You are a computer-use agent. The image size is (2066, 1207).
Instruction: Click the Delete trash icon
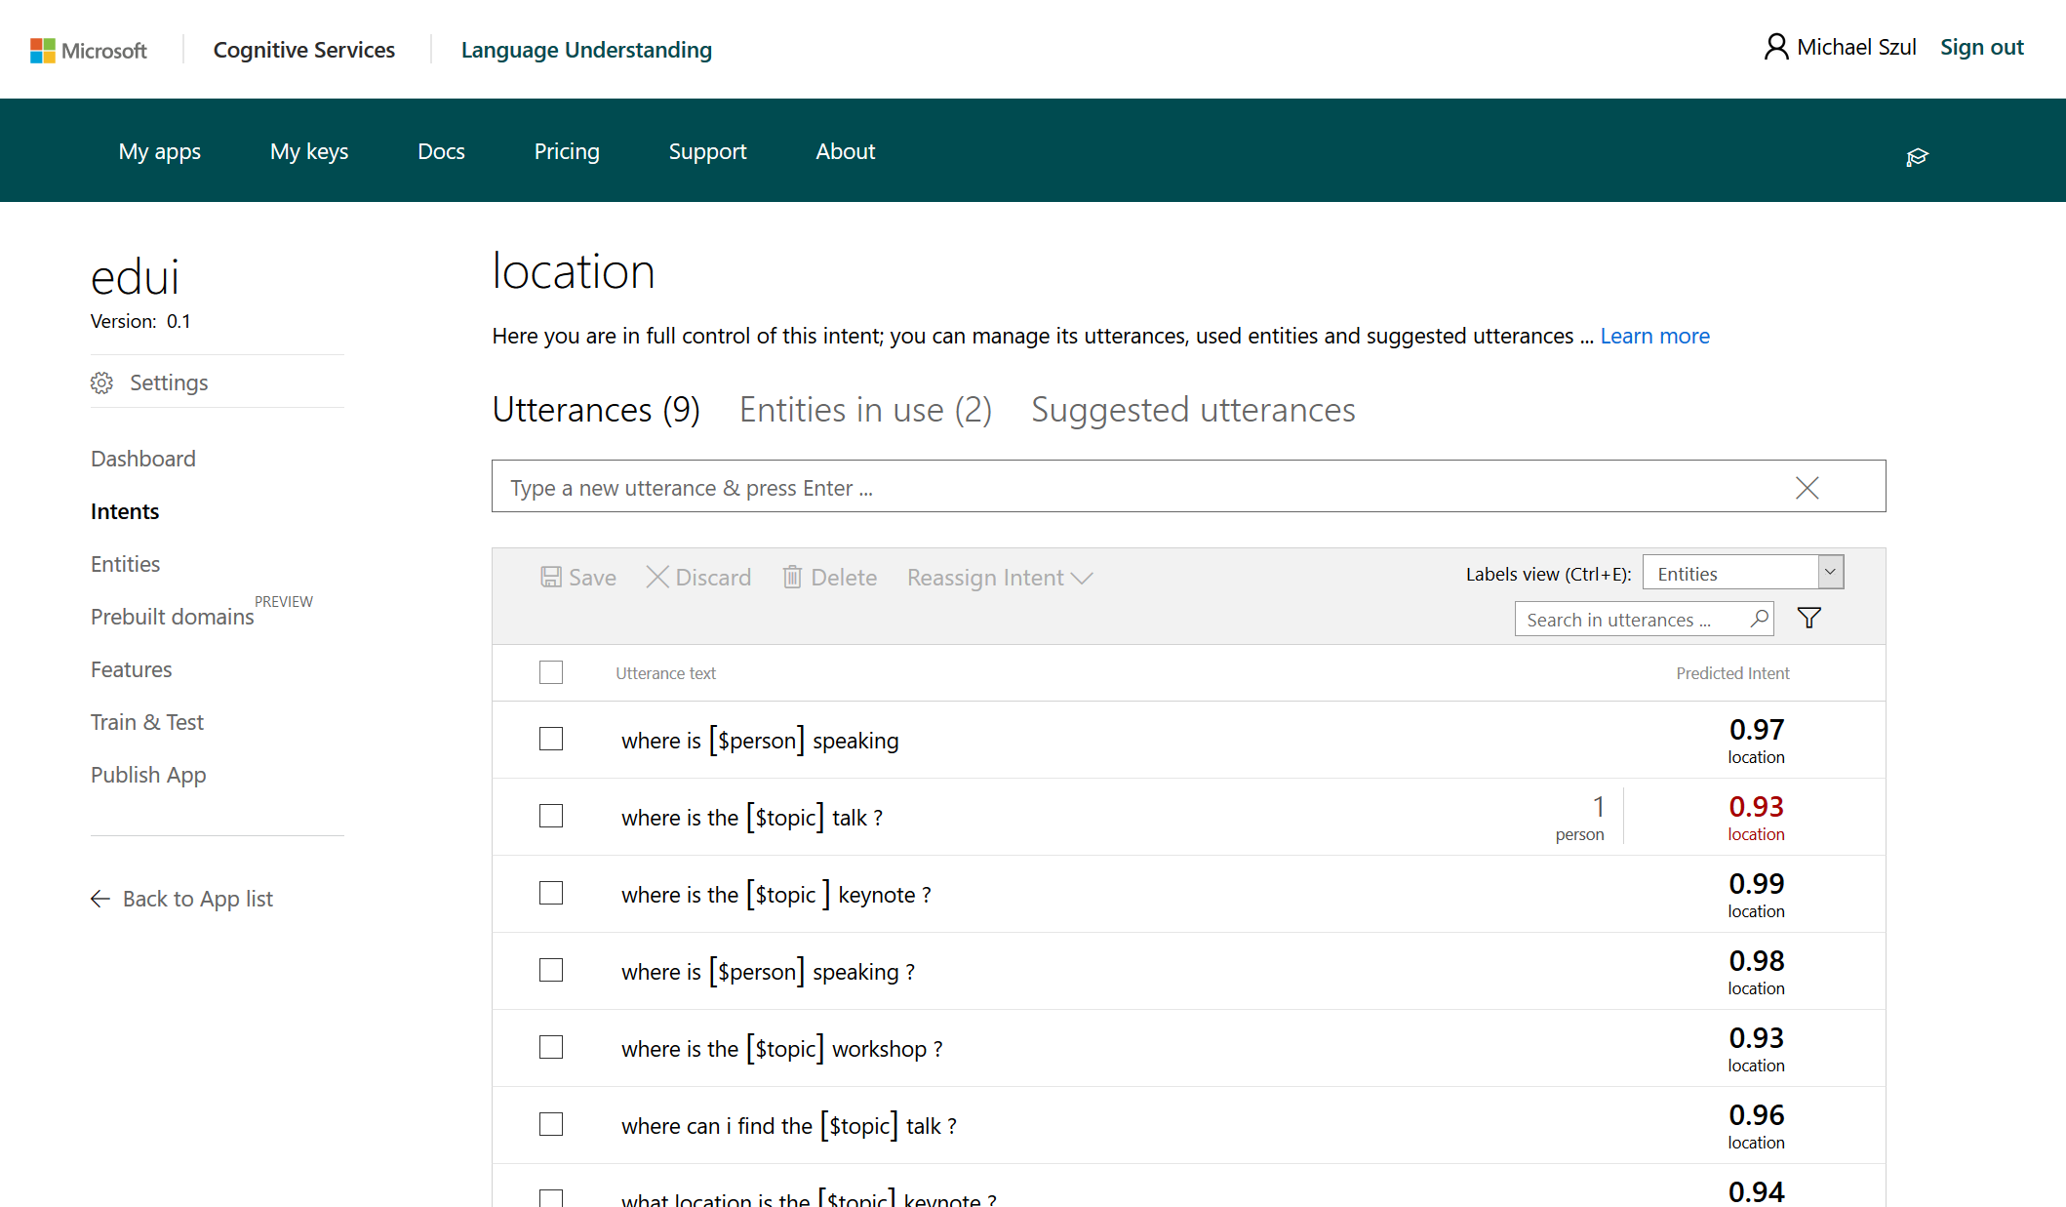click(x=792, y=577)
